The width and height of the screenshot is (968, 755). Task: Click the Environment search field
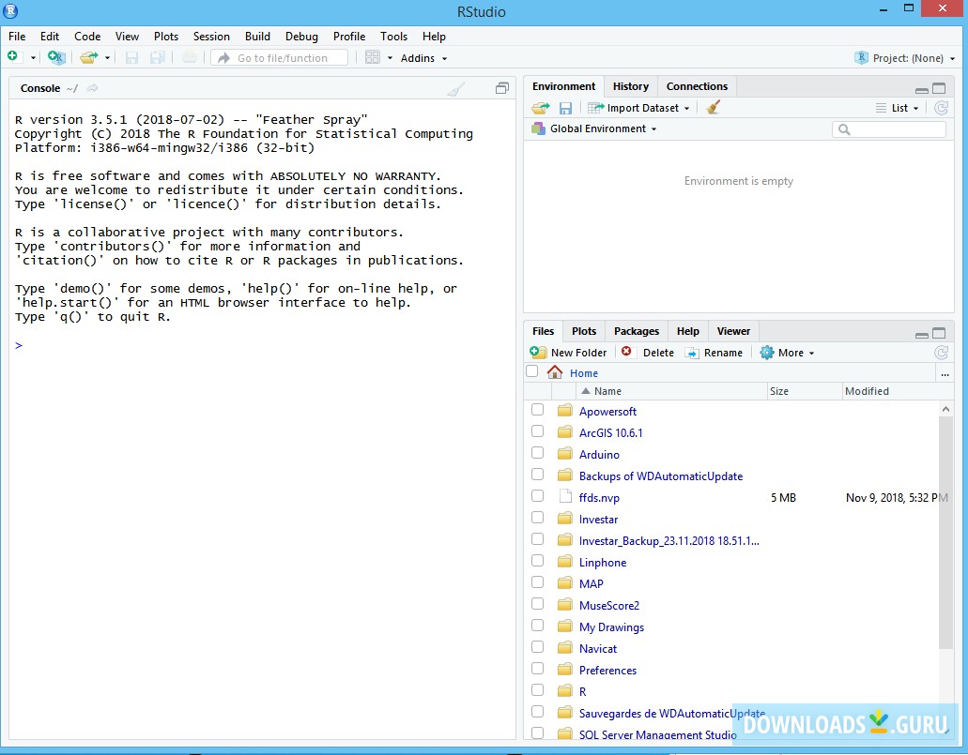point(889,128)
